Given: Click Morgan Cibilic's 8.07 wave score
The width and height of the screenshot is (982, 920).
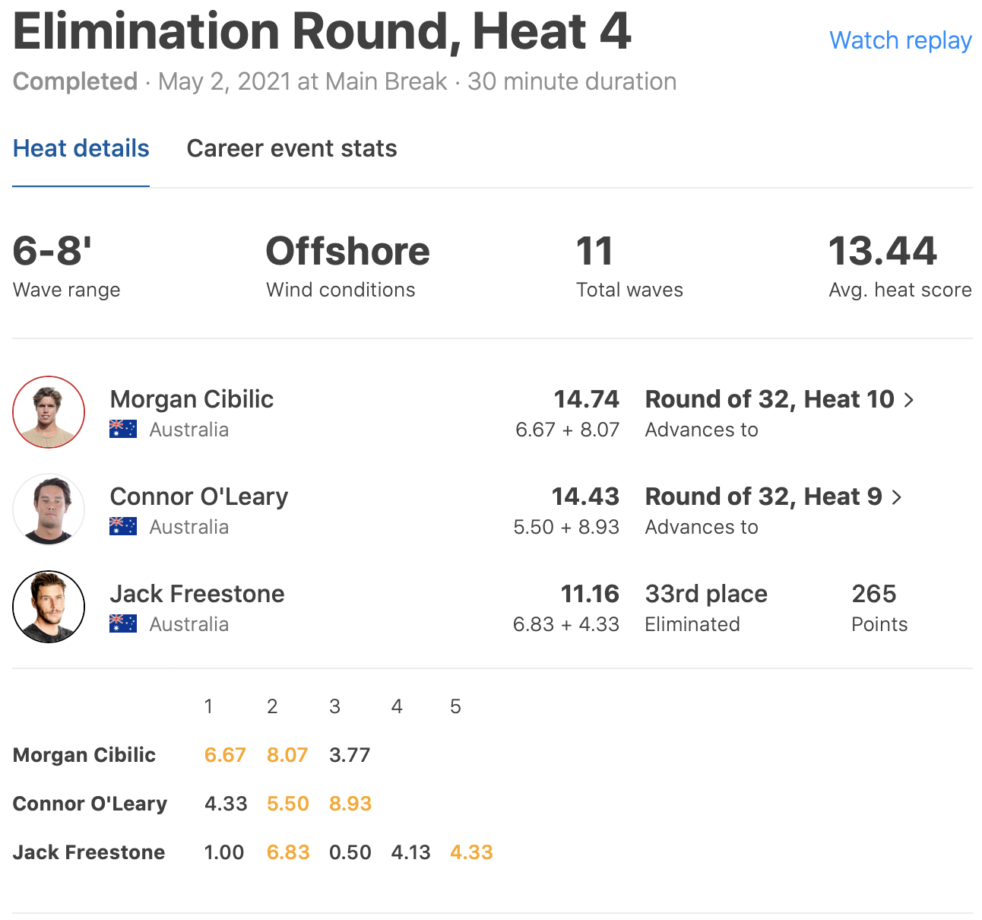Looking at the screenshot, I should 287,755.
